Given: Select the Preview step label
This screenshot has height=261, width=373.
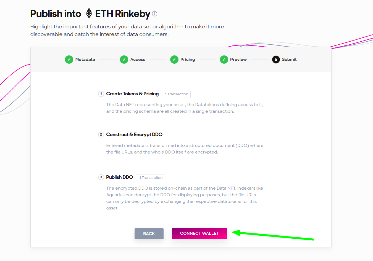Looking at the screenshot, I should coord(238,59).
